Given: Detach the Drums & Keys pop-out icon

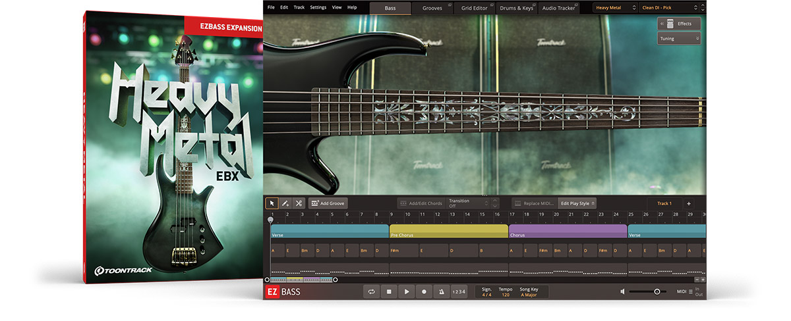Looking at the screenshot, I should tap(534, 5).
